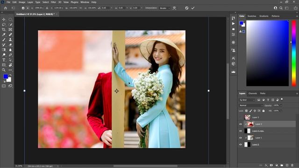Screen dimensions: 299x168
Task: Select the Blur tool
Action: coord(10,50)
